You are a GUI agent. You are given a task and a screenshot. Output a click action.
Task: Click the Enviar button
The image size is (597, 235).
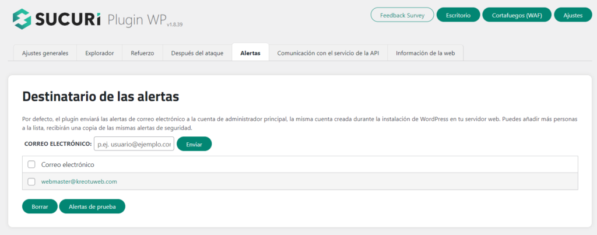pos(194,144)
